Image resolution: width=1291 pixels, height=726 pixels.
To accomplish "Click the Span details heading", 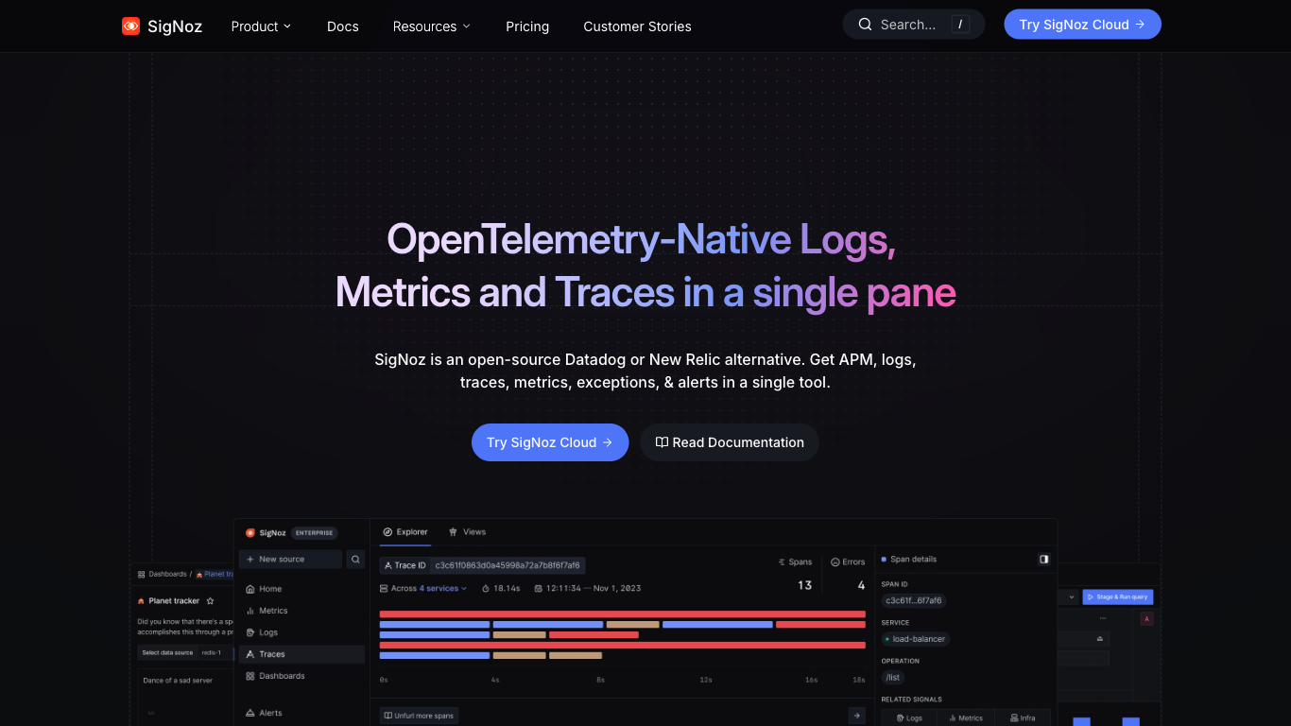I will (913, 559).
